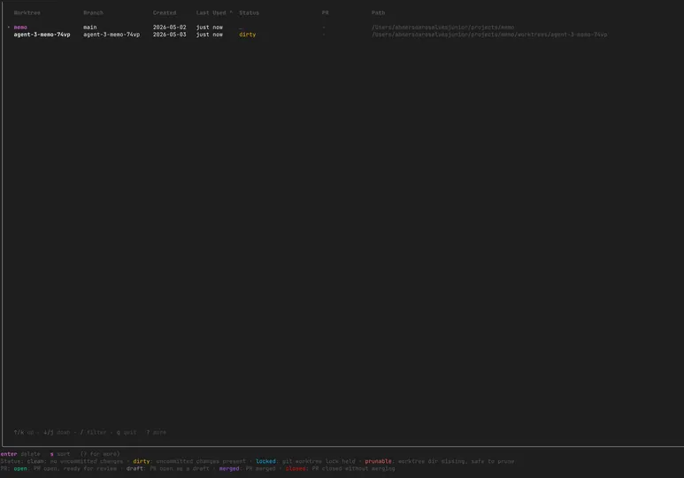Click the draft PR legend label

coord(134,469)
